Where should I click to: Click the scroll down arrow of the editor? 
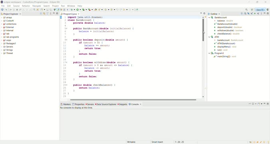(x=203, y=97)
